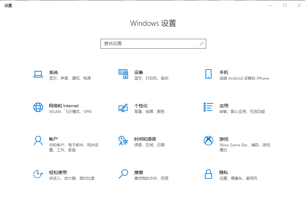Image resolution: width=305 pixels, height=202 pixels.
Task: Select the 时间和语言 category title
Action: pyautogui.click(x=145, y=139)
